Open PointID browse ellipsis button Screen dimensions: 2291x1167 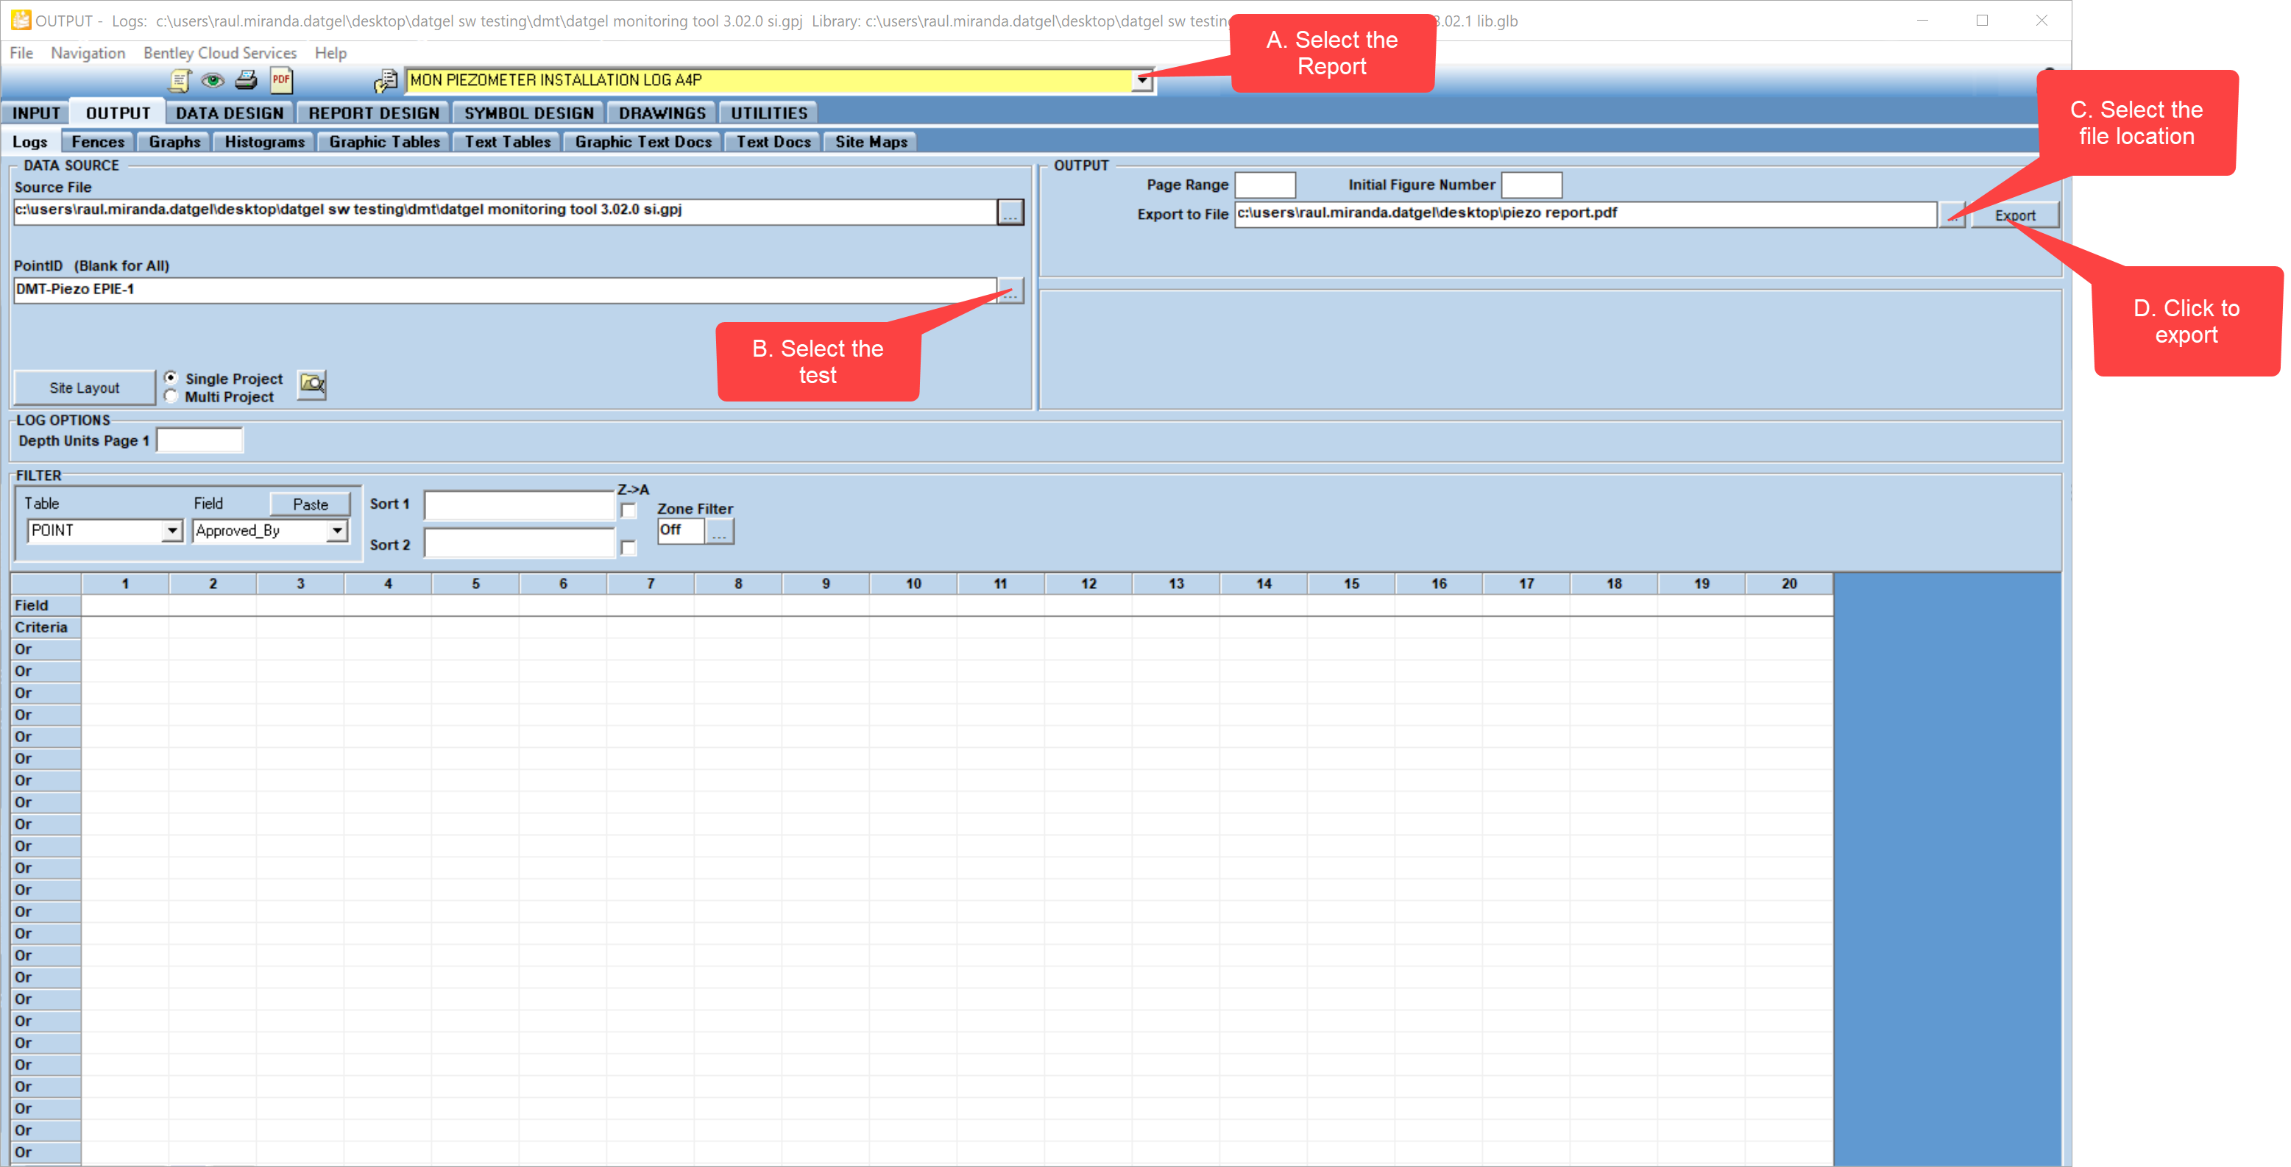click(x=1010, y=291)
